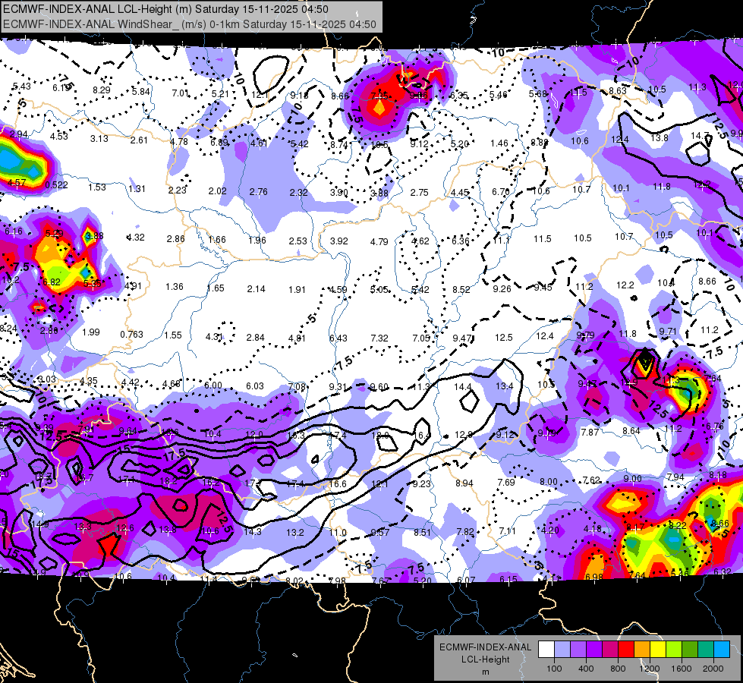Click the wind shear value 9.26
The image size is (743, 683).
pos(502,288)
